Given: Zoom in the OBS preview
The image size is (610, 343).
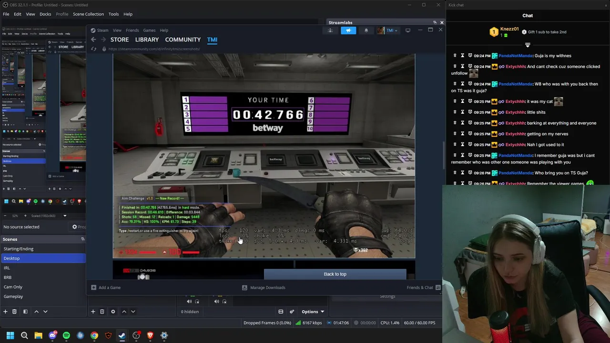Looking at the screenshot, I should pos(25,216).
